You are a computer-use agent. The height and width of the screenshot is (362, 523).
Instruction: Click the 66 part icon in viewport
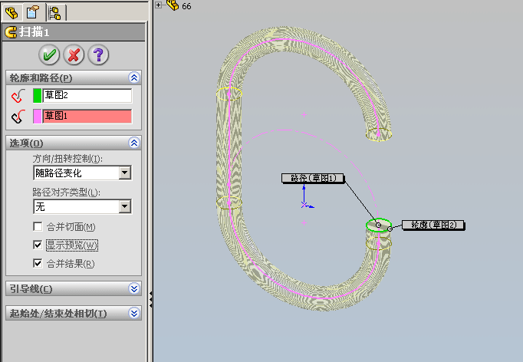172,5
